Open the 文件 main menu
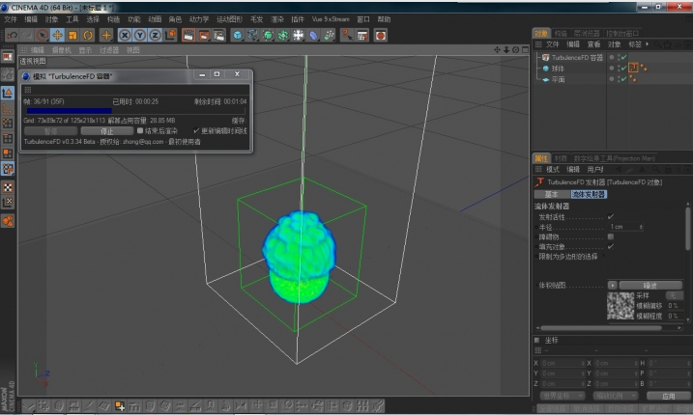 point(11,19)
